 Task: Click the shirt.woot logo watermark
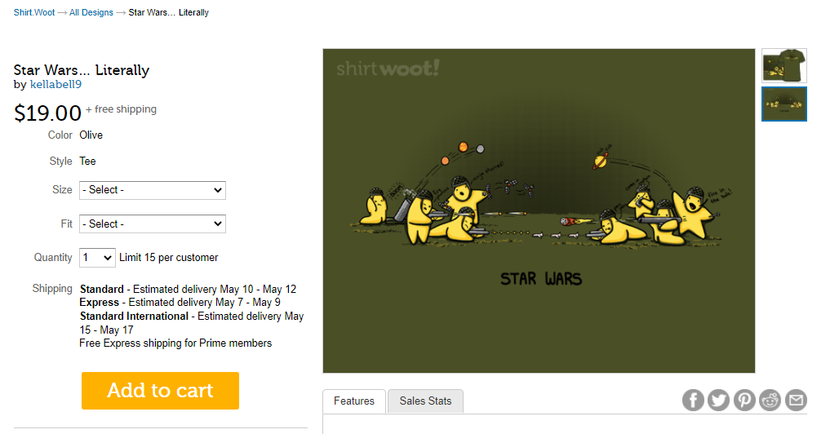coord(388,69)
